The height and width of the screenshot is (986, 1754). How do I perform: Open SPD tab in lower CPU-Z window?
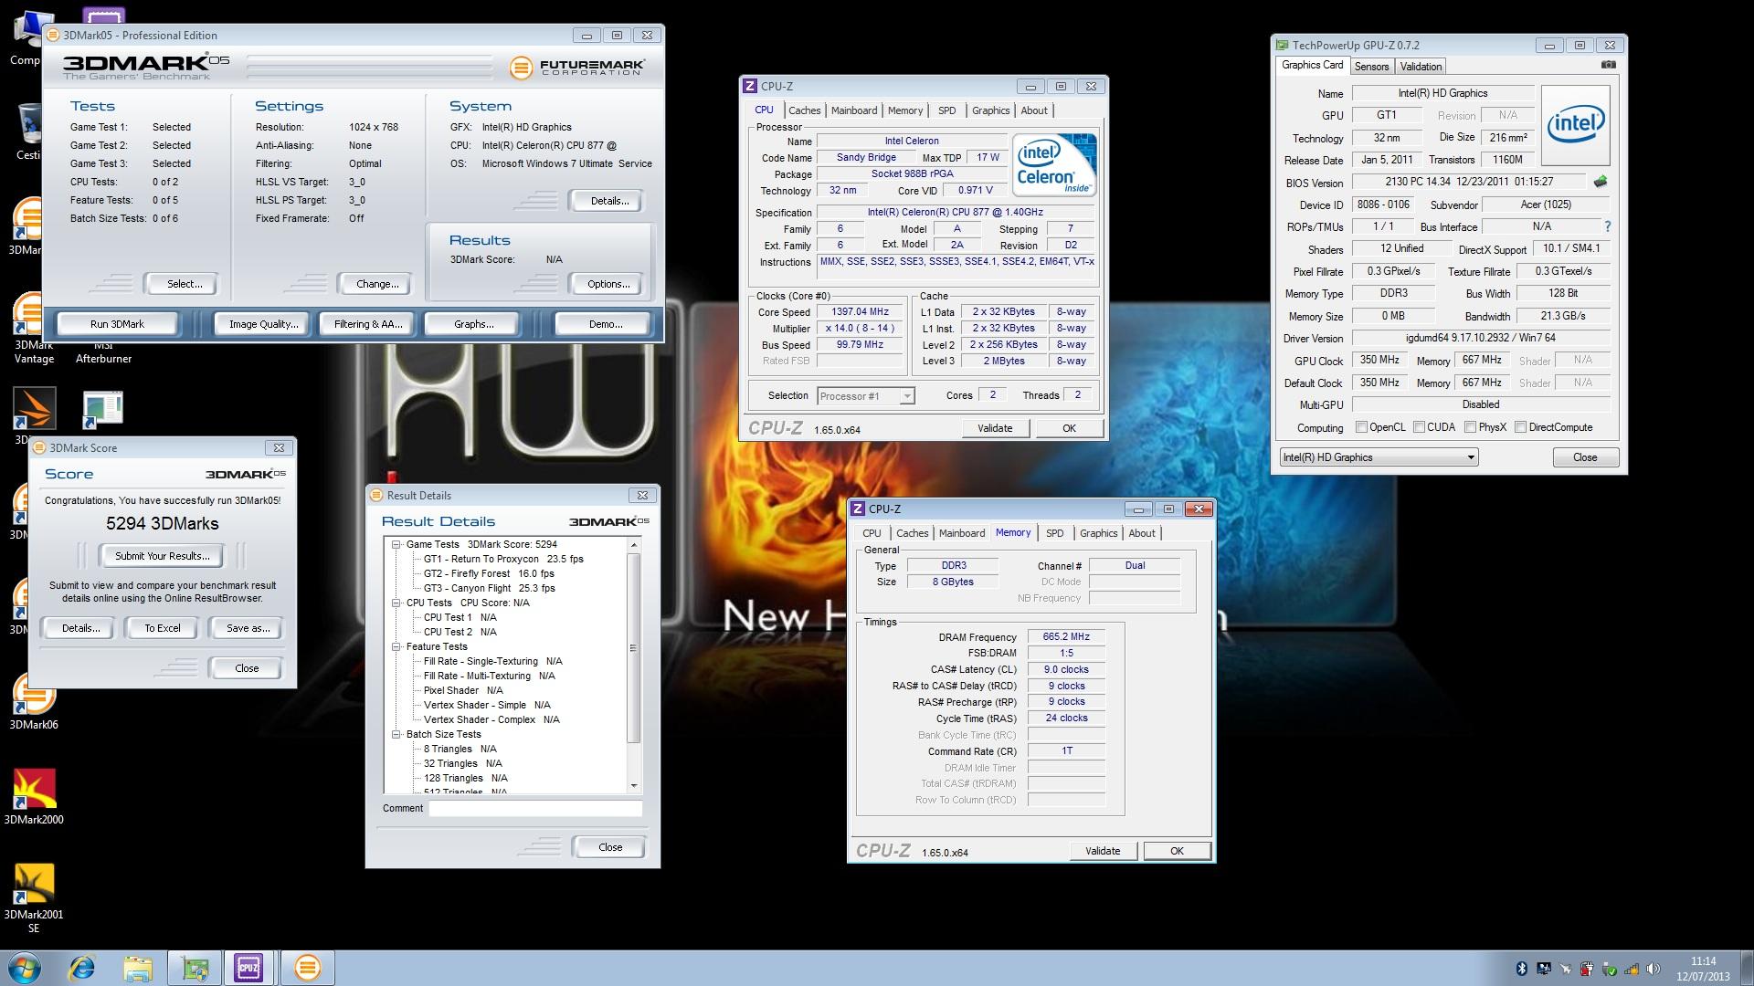tap(1054, 533)
